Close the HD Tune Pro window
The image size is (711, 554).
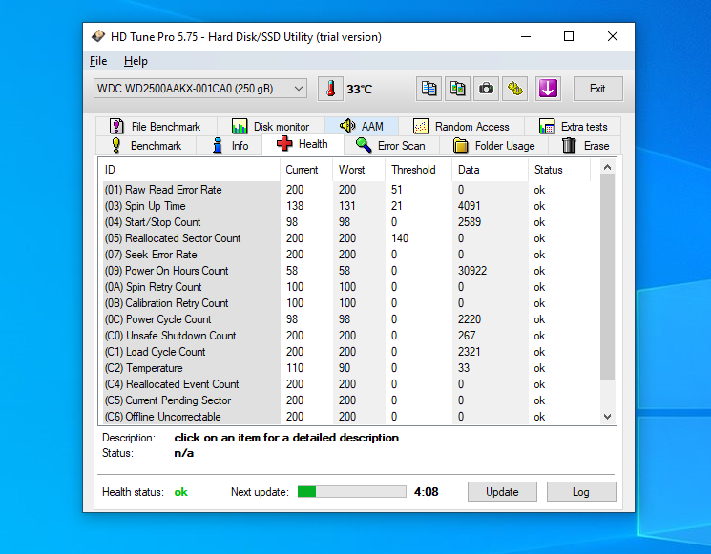tap(612, 36)
